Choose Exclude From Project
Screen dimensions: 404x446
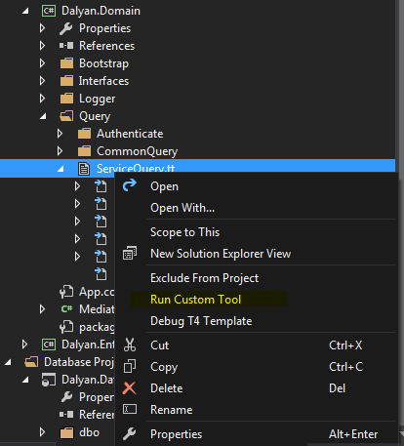[x=204, y=278]
